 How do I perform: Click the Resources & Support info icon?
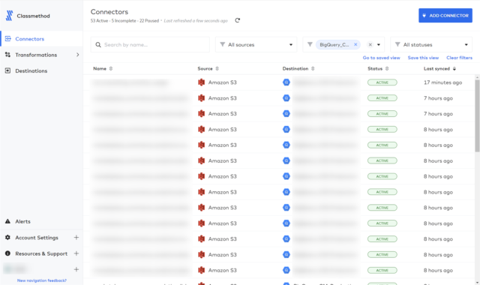pos(7,253)
